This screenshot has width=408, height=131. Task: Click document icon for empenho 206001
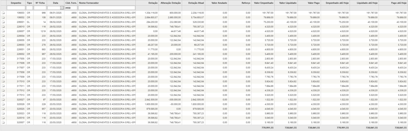coord(3,22)
